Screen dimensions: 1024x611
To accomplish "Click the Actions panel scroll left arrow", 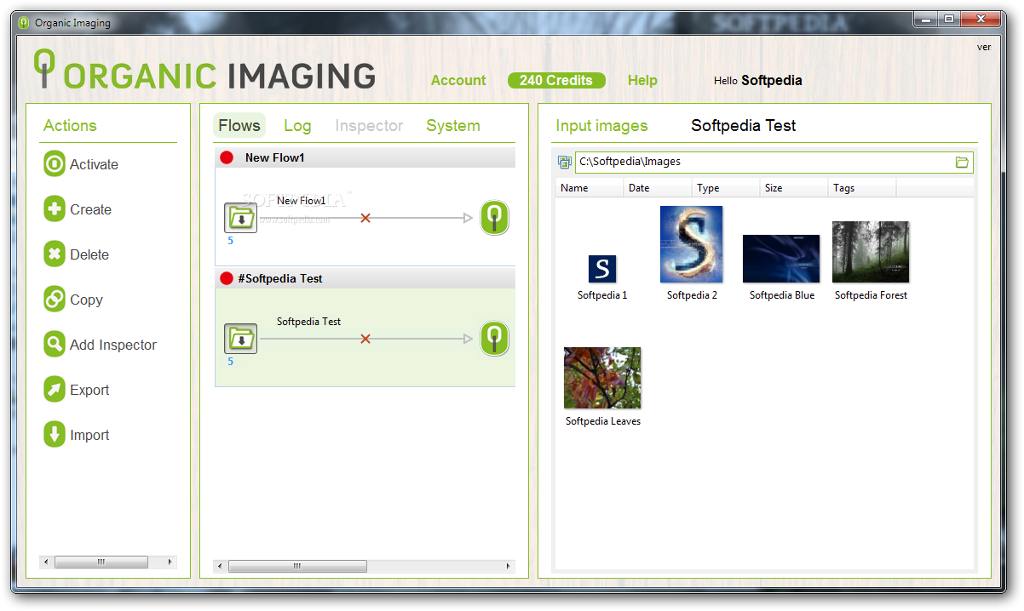I will pyautogui.click(x=46, y=562).
